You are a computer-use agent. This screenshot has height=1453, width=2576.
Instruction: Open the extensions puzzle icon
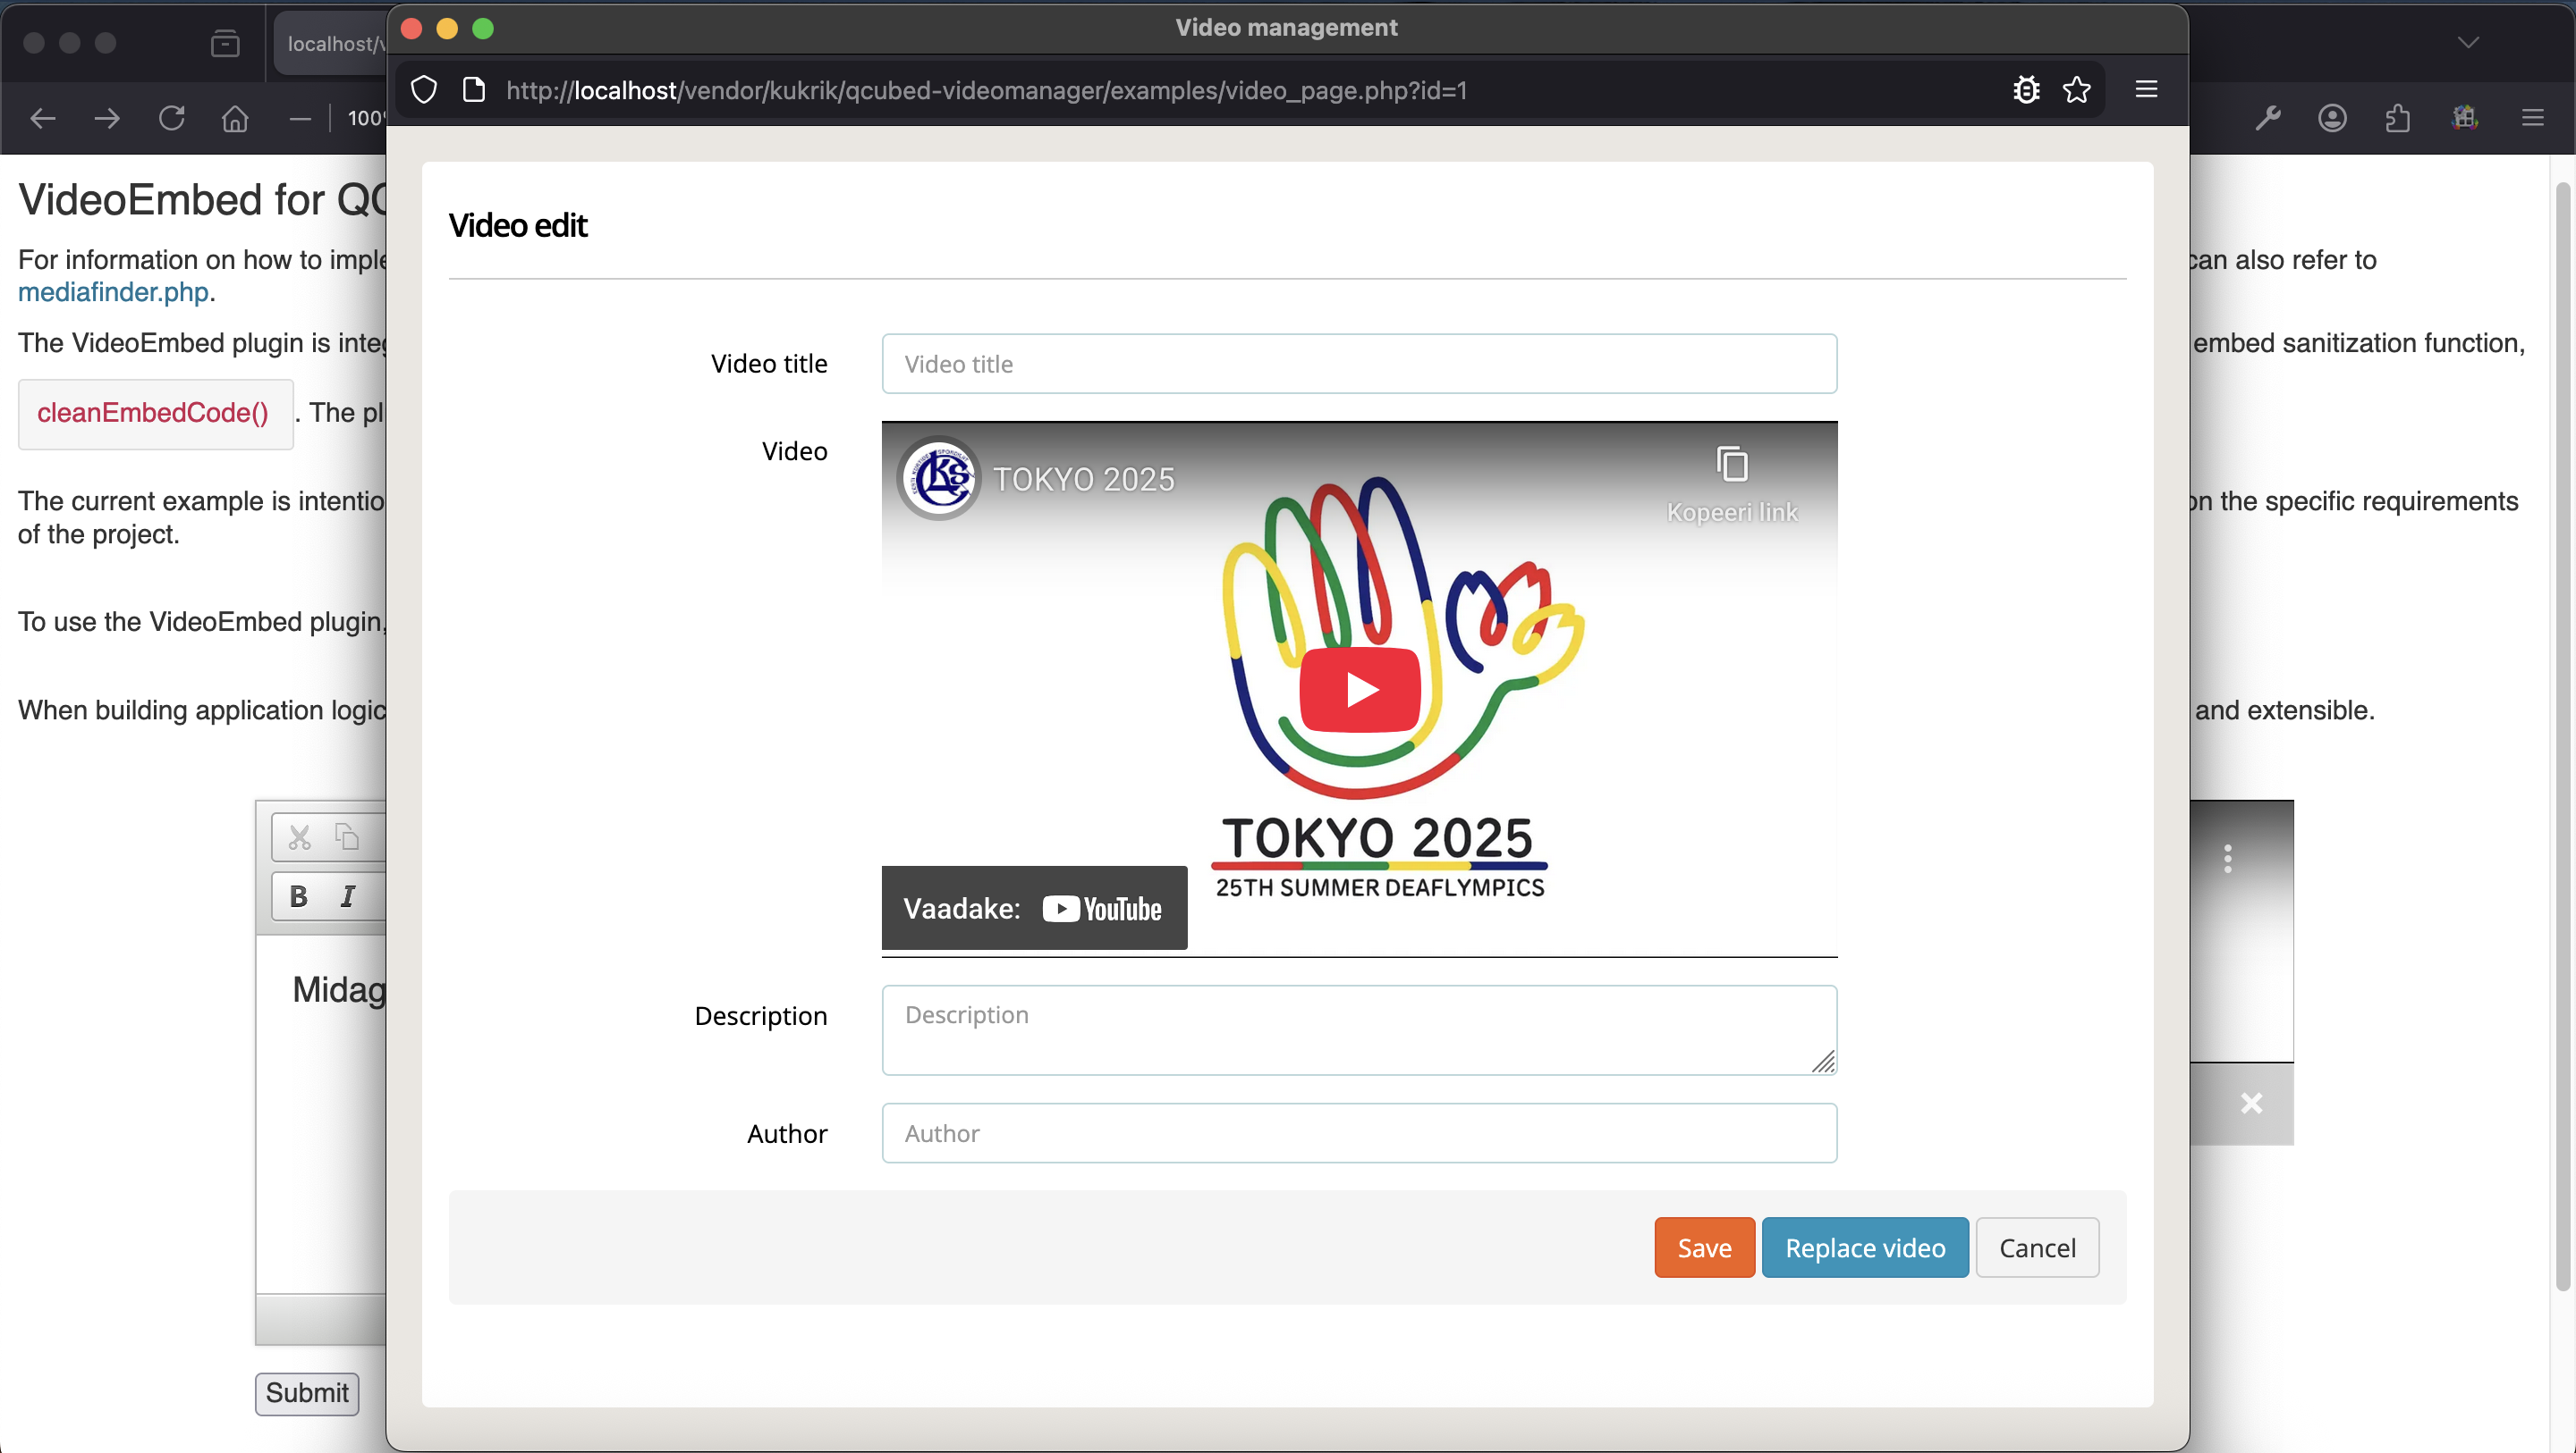tap(2398, 119)
